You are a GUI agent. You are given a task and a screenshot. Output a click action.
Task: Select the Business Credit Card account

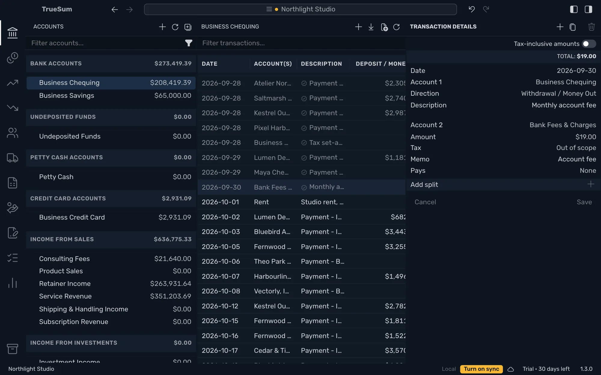[111, 217]
